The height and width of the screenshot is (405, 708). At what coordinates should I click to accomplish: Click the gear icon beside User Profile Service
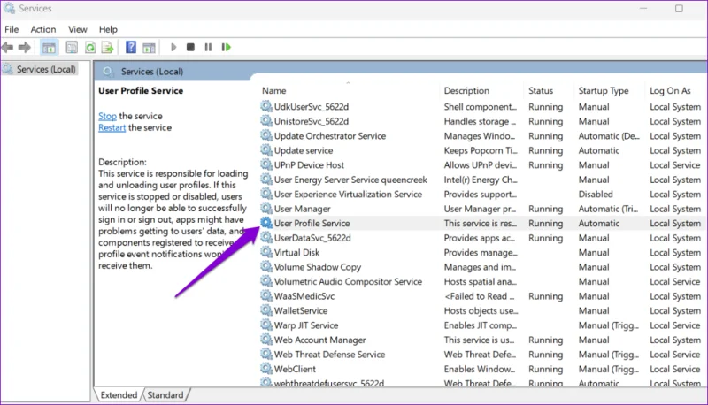click(x=266, y=223)
